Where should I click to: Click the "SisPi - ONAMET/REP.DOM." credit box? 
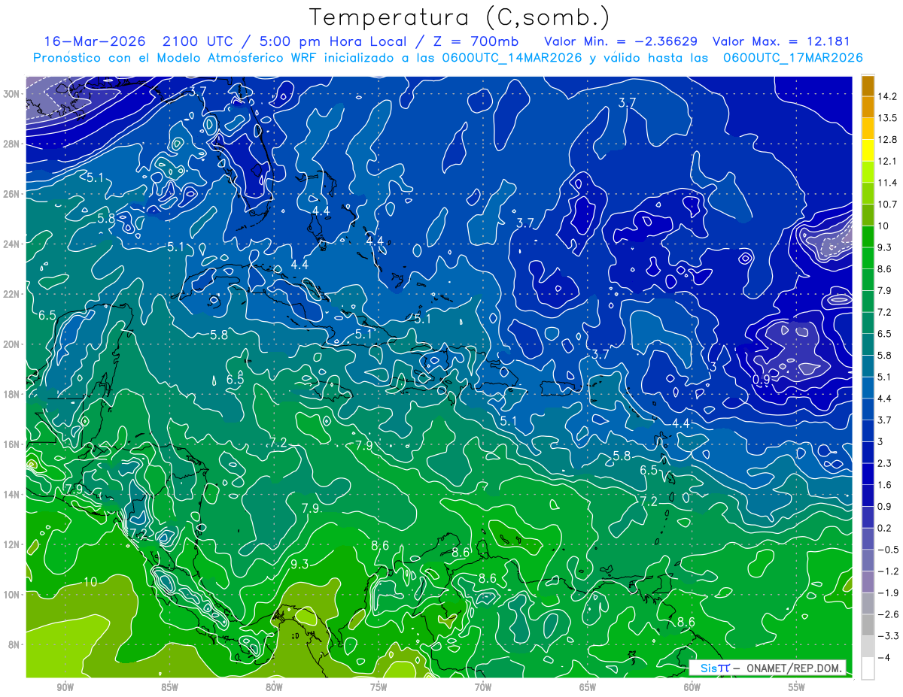pyautogui.click(x=768, y=668)
